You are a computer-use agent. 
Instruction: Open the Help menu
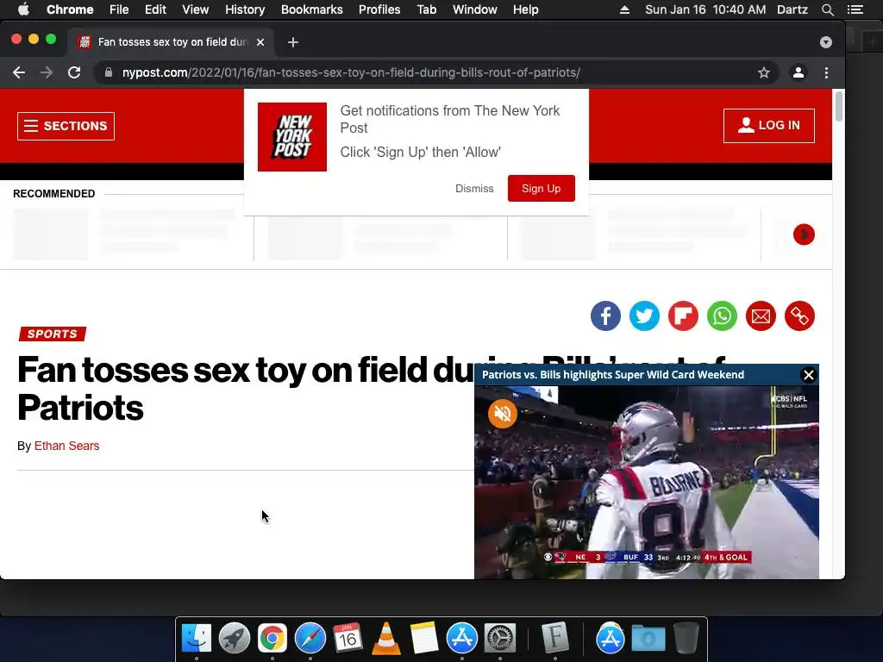tap(525, 9)
